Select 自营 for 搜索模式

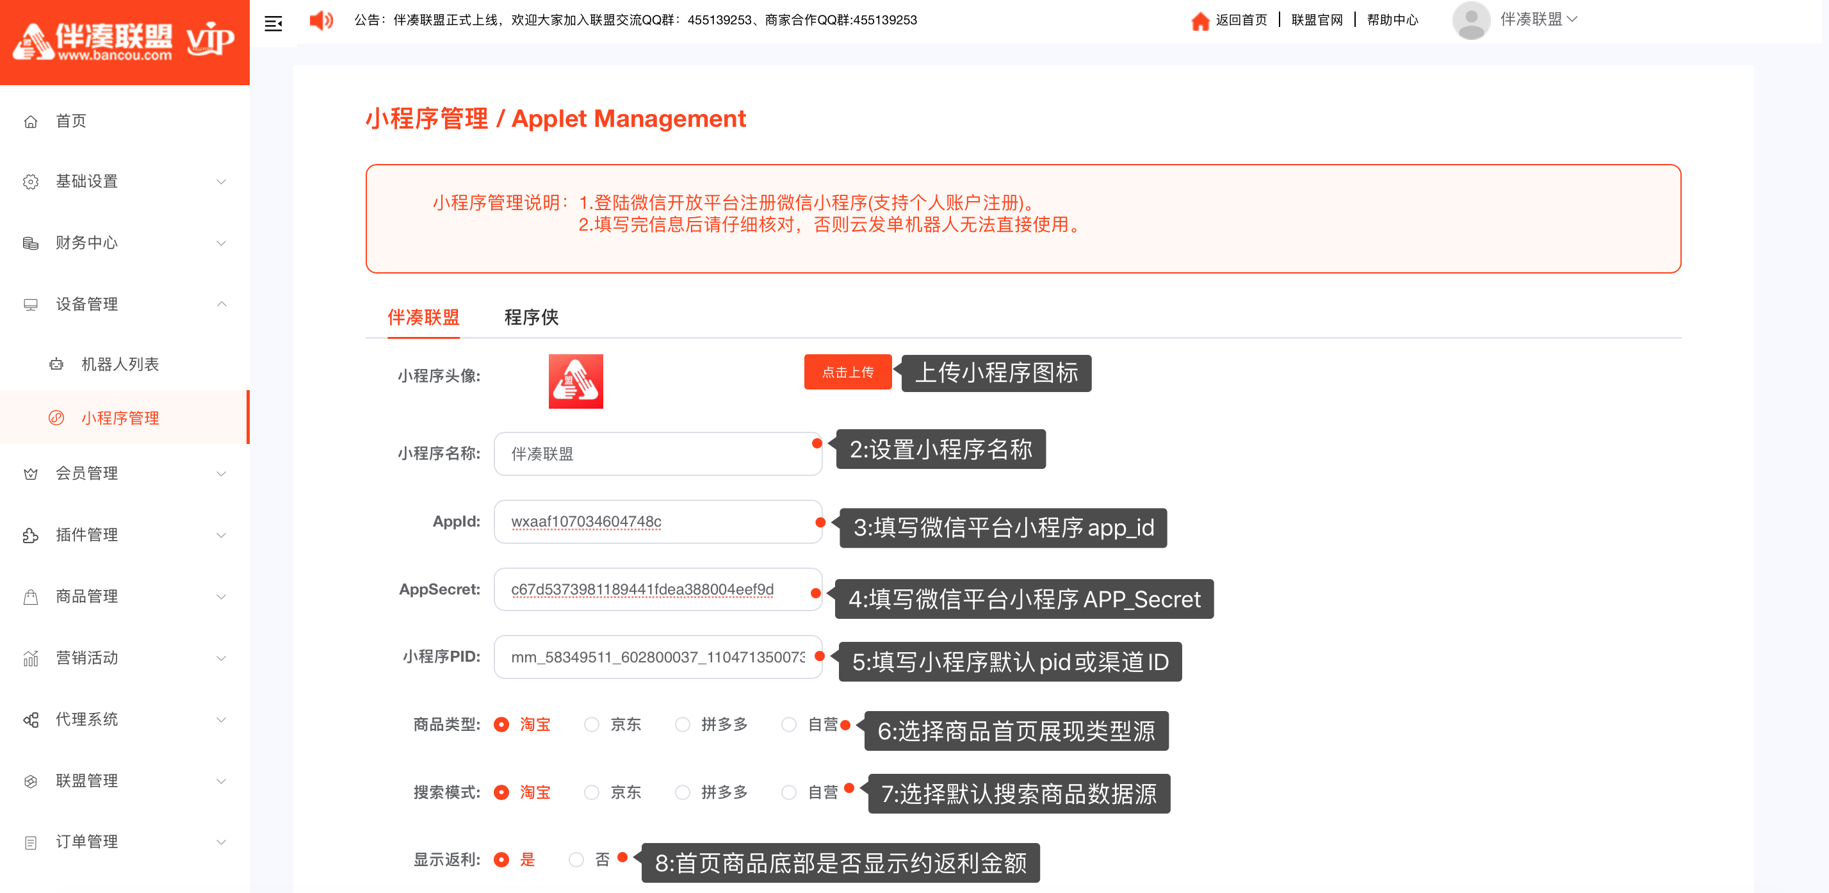[x=789, y=792]
